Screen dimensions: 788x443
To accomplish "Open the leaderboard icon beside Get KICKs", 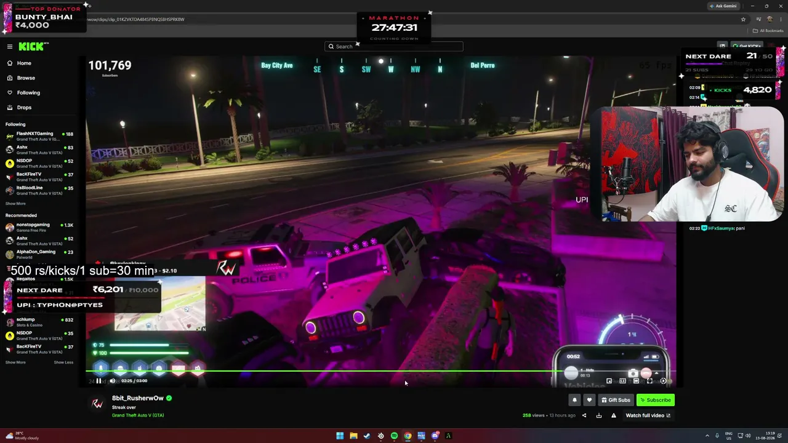I will pos(722,46).
